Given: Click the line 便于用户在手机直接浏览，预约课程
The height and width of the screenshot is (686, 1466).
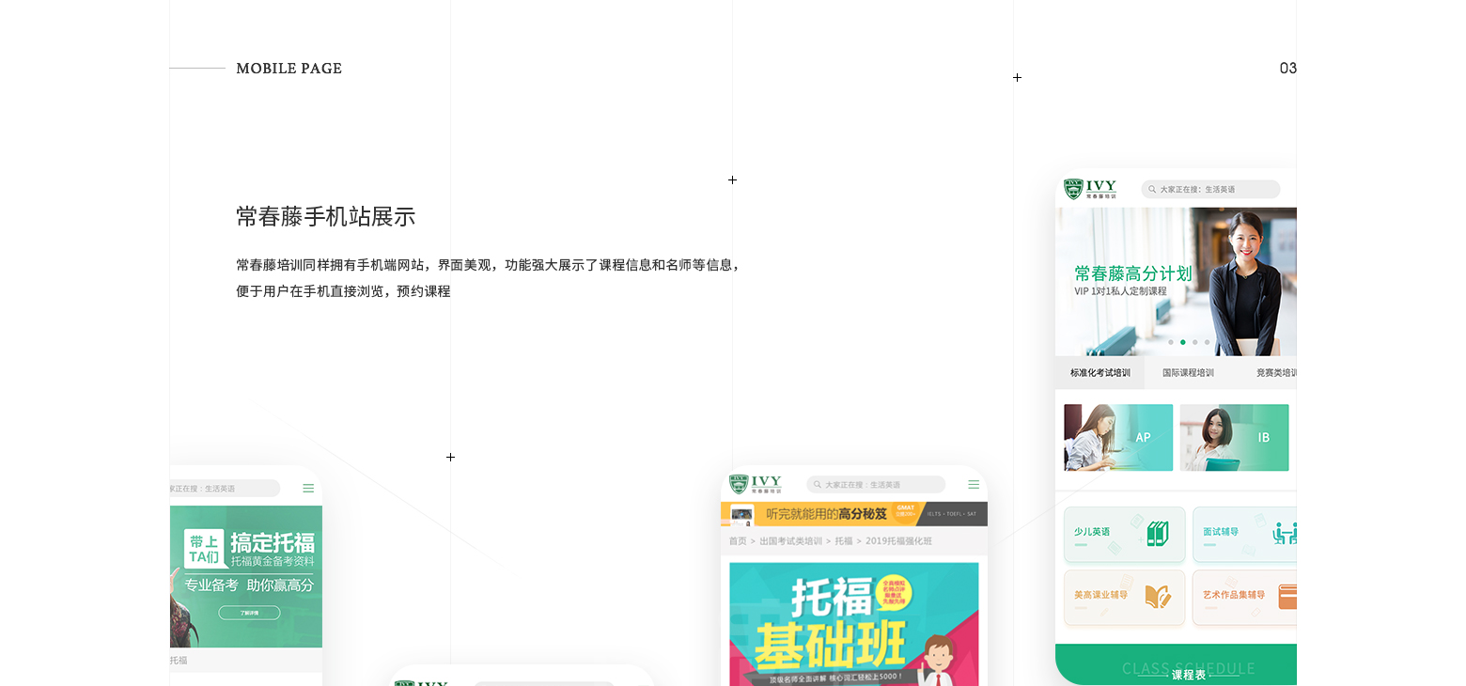Looking at the screenshot, I should (344, 291).
